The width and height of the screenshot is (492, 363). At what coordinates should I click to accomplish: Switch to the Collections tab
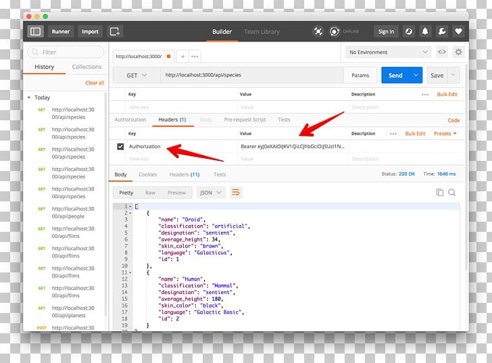pyautogui.click(x=87, y=67)
